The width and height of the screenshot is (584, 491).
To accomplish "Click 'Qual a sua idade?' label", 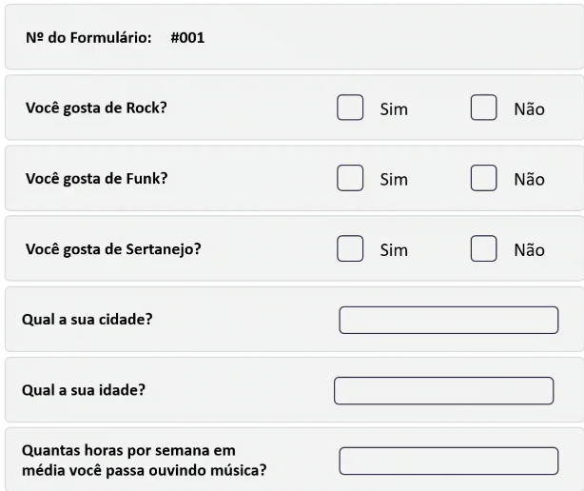I will (x=84, y=389).
